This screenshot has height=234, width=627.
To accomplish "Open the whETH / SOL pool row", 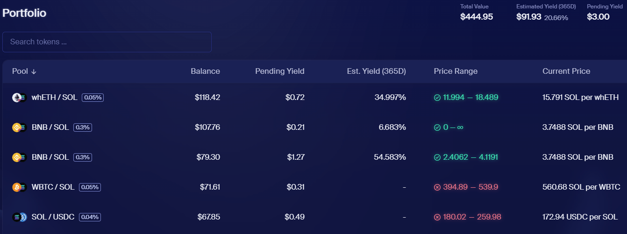I will (x=314, y=98).
